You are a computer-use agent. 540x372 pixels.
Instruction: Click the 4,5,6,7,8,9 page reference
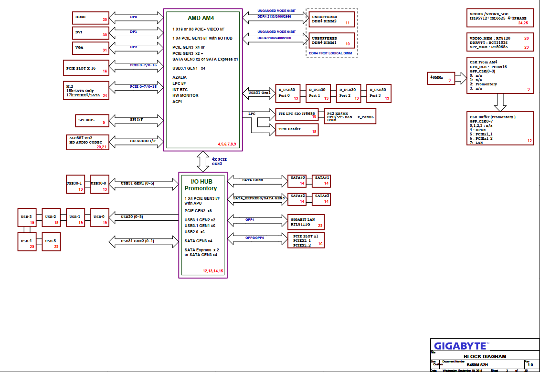pos(227,144)
